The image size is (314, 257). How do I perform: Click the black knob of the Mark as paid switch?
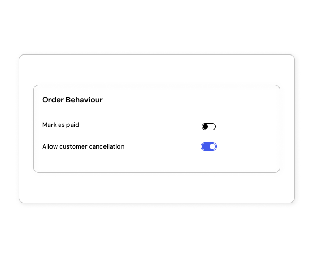(205, 126)
